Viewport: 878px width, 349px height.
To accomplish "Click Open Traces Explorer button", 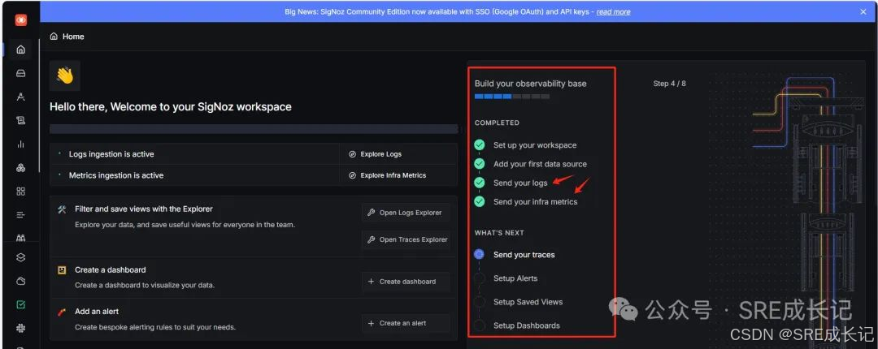I will 406,239.
